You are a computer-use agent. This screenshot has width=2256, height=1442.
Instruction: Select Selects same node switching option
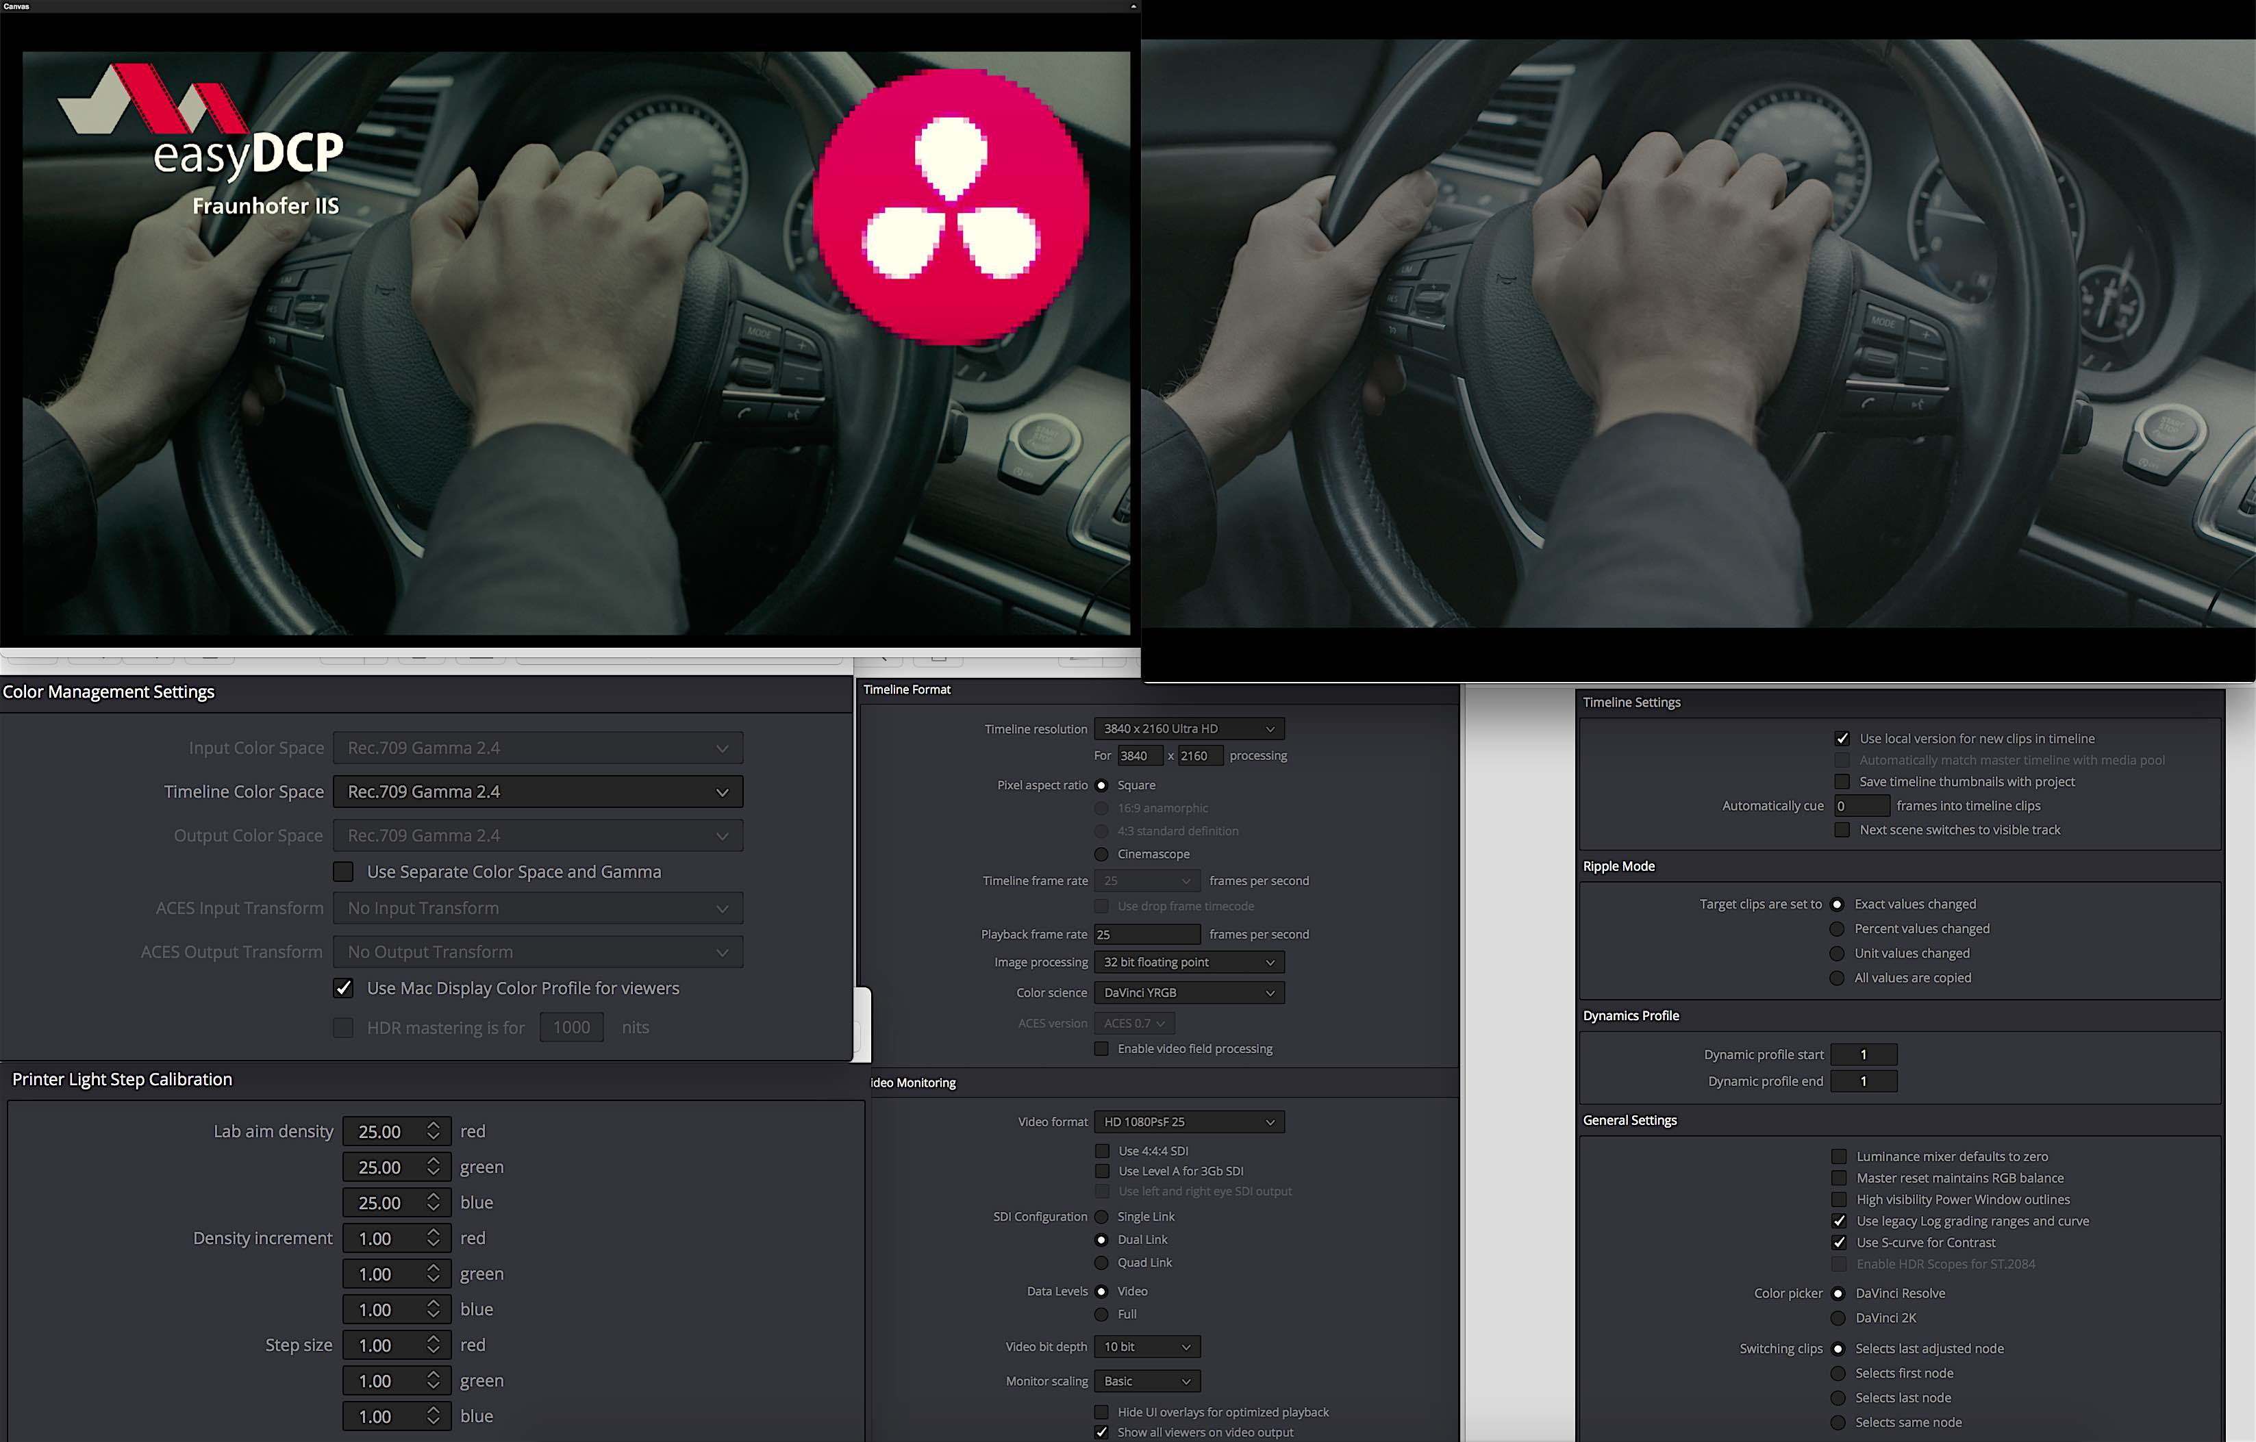(x=1838, y=1422)
